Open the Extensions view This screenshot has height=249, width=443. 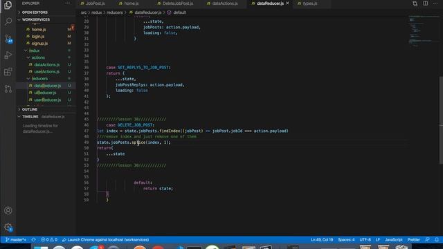tap(8, 72)
